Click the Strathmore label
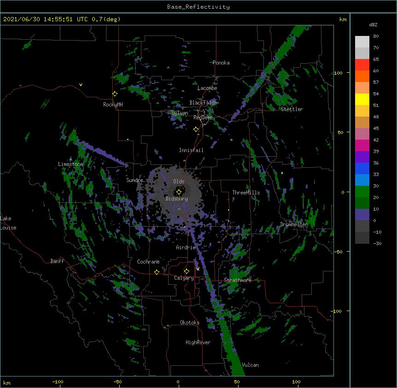The width and height of the screenshot is (397, 388). (238, 280)
